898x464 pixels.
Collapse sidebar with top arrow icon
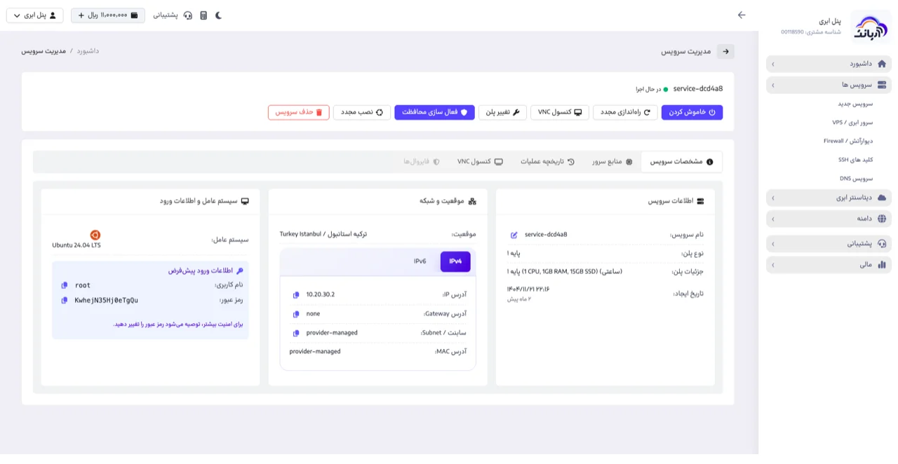(x=742, y=15)
